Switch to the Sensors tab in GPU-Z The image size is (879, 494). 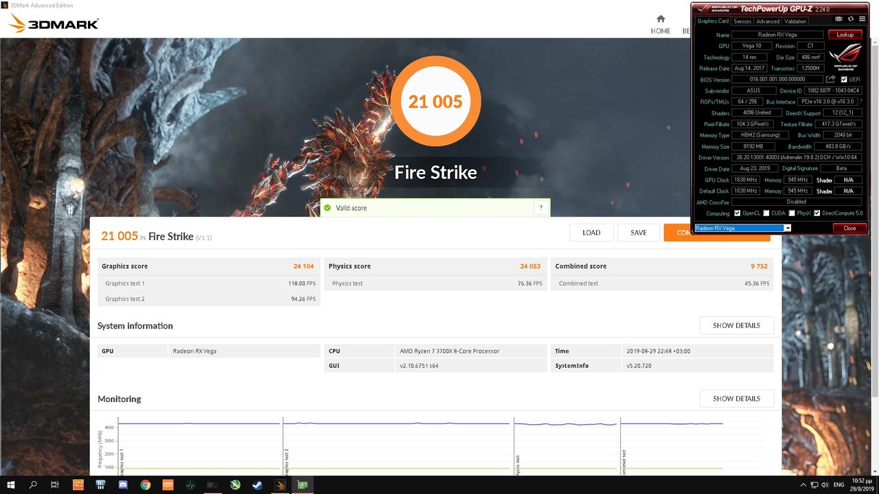(742, 21)
